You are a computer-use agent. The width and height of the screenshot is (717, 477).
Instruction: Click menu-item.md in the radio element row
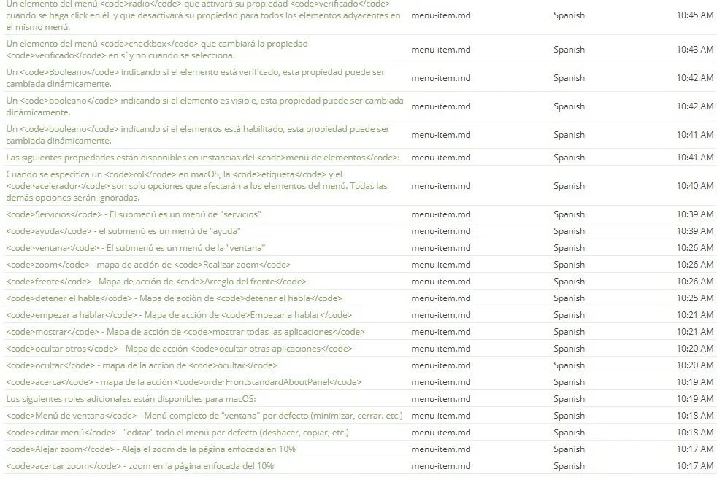(441, 15)
